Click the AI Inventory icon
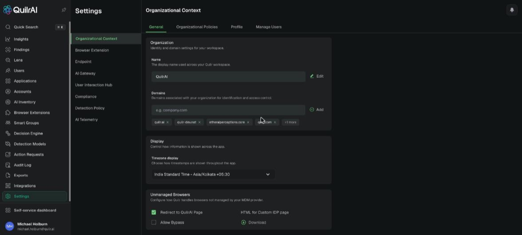The width and height of the screenshot is (522, 235). 8,102
